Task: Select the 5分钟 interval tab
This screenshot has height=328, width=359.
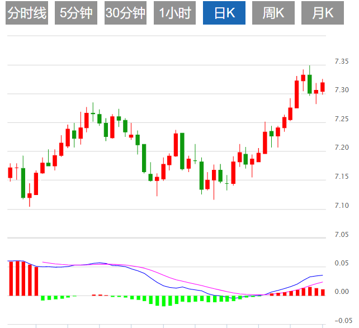Action: (x=76, y=13)
